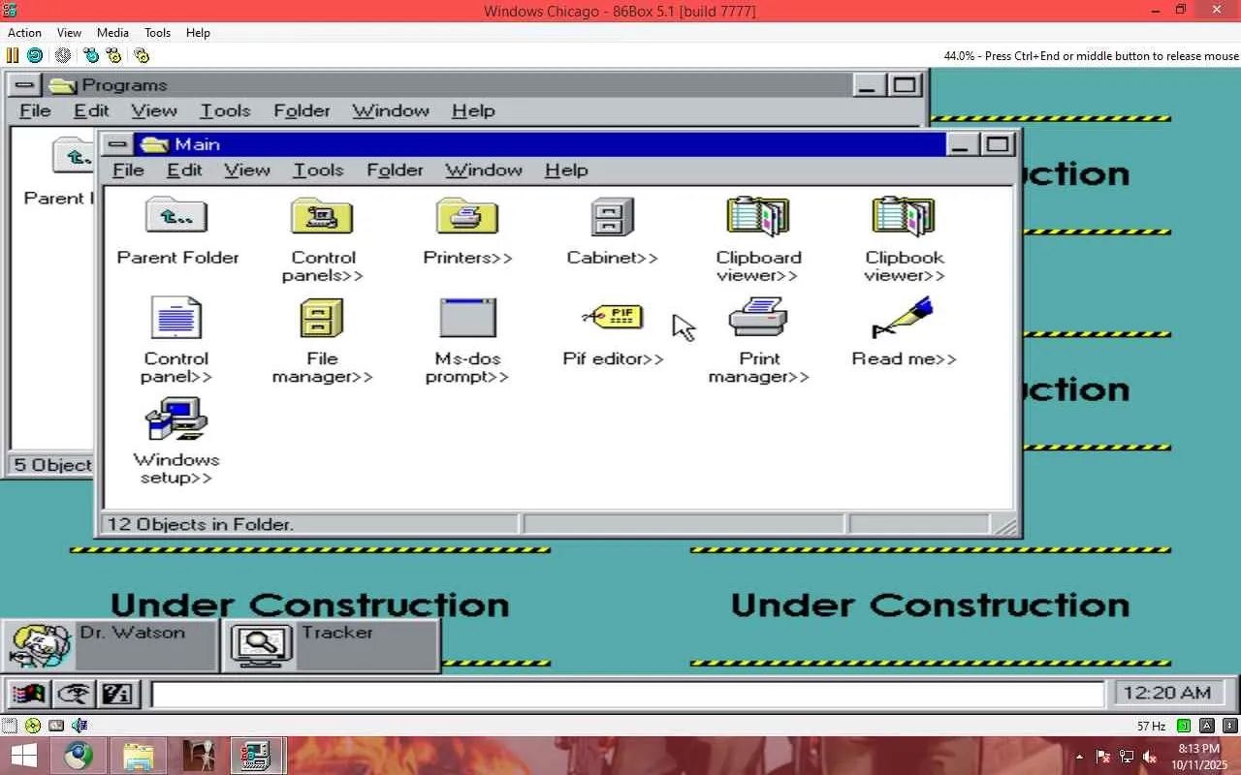Open 86Box settings via the toolbar gear icon

[x=142, y=55]
